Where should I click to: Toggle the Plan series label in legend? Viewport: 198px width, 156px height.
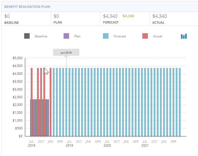click(77, 36)
